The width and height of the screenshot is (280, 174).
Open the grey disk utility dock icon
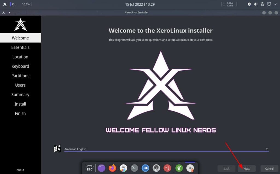(x=156, y=168)
